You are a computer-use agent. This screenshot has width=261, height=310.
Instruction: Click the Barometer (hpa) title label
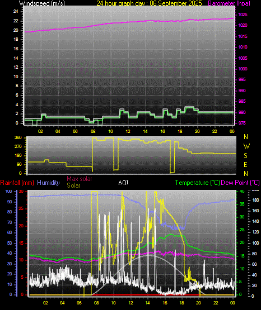pyautogui.click(x=229, y=3)
